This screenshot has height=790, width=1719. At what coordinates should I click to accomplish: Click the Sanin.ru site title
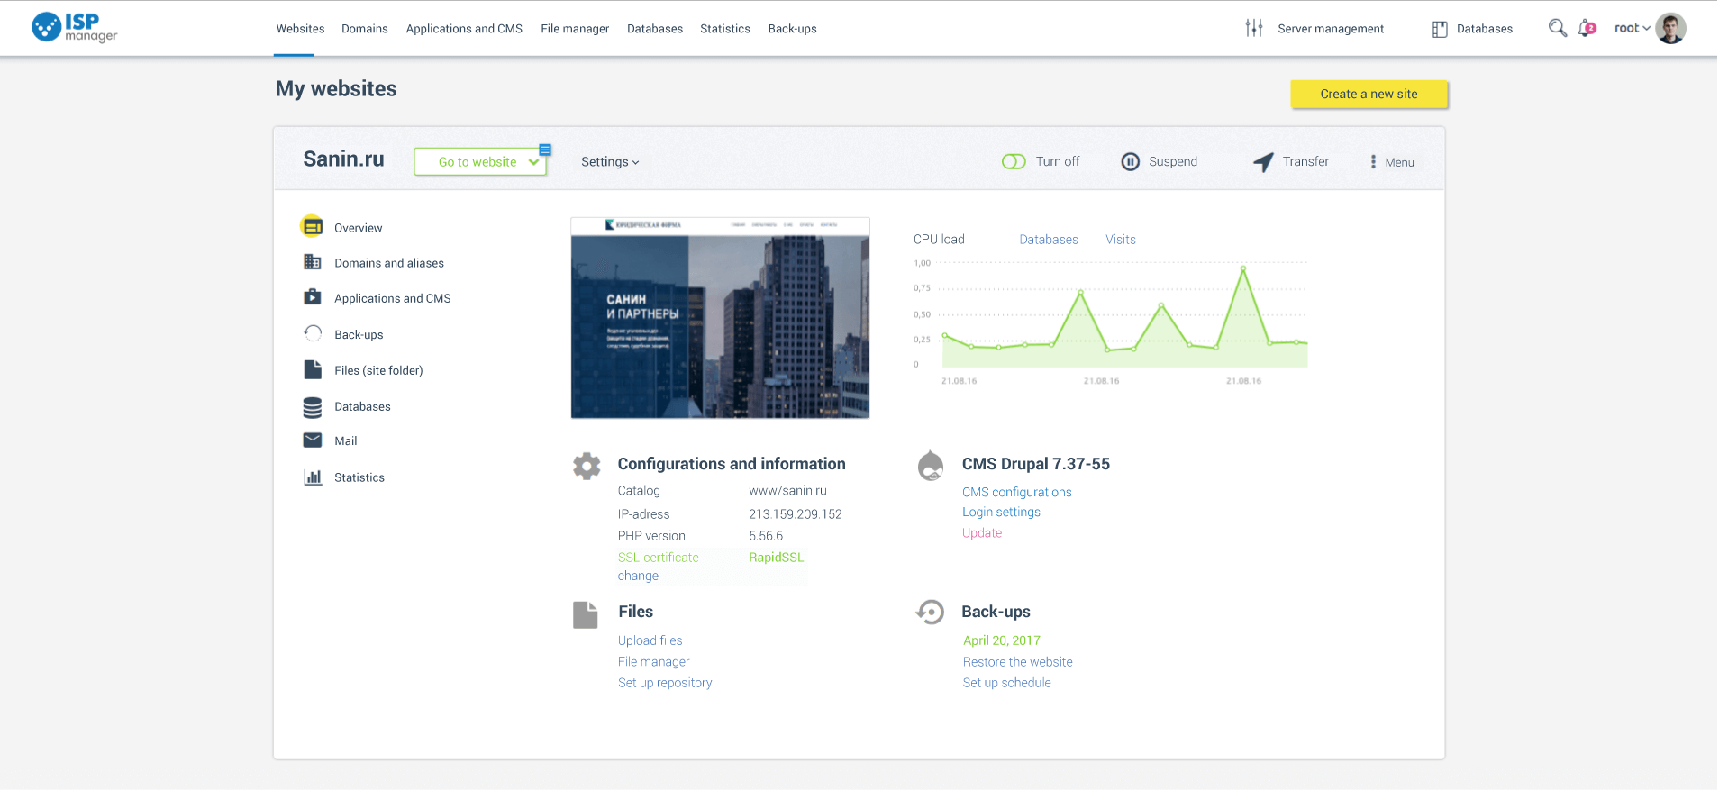[343, 159]
